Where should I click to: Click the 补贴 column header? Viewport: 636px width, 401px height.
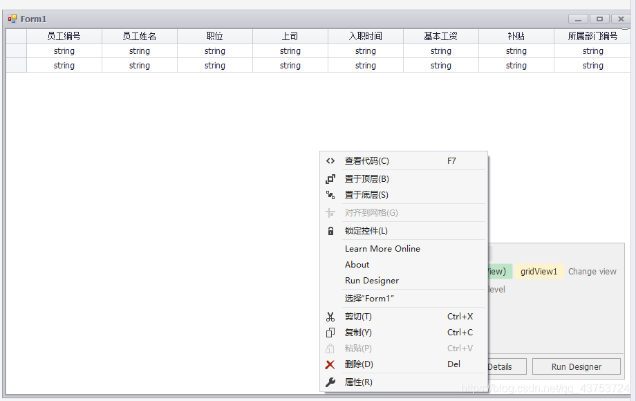tap(516, 36)
